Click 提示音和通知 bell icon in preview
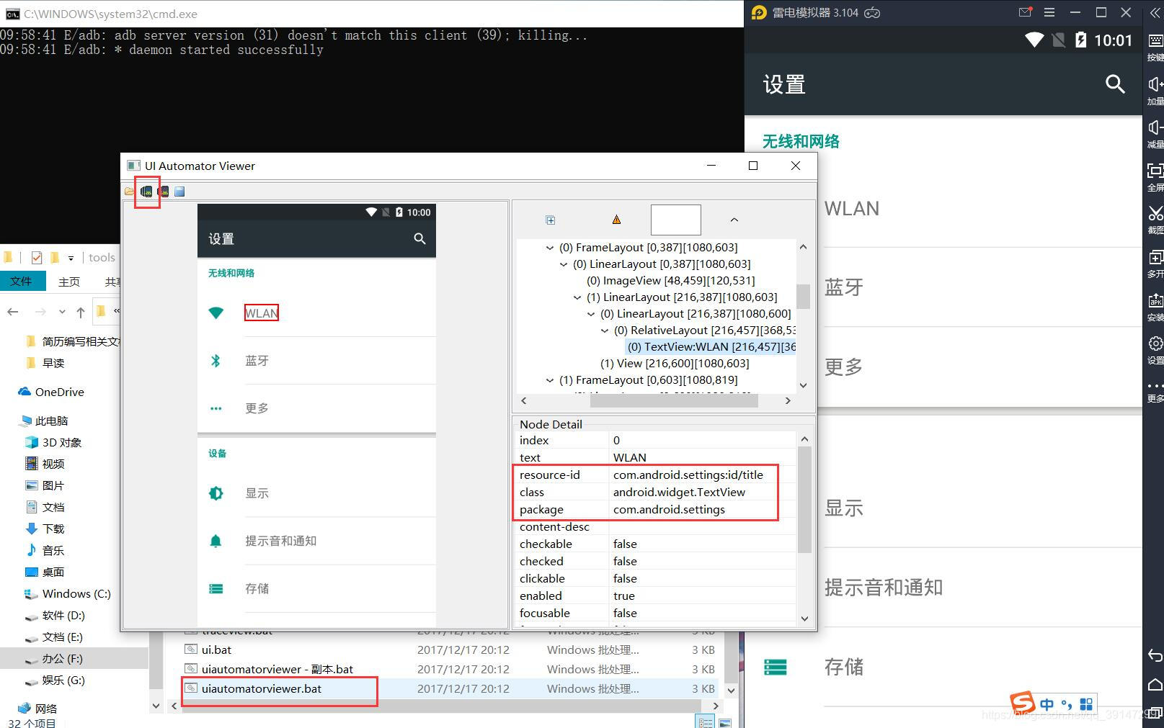 tap(216, 541)
